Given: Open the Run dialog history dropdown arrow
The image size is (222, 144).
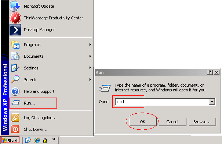Looking at the screenshot, I should 212,102.
